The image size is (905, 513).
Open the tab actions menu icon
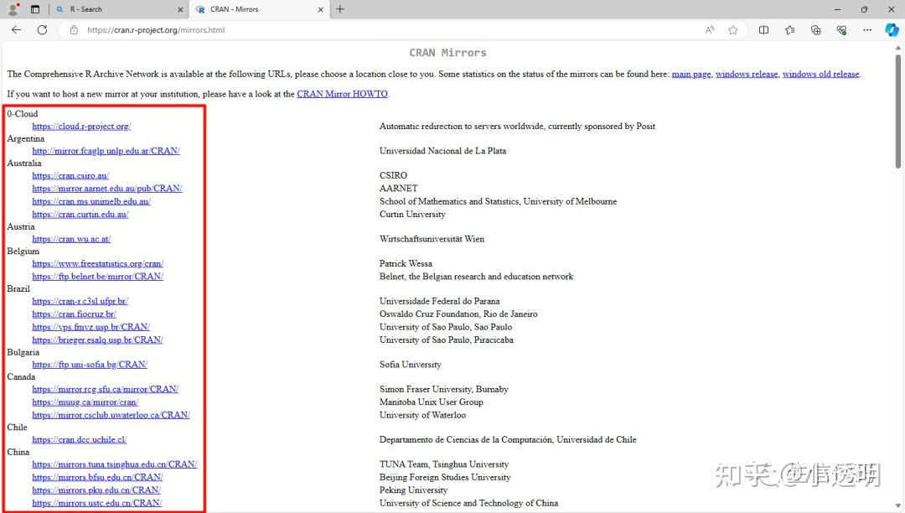35,9
